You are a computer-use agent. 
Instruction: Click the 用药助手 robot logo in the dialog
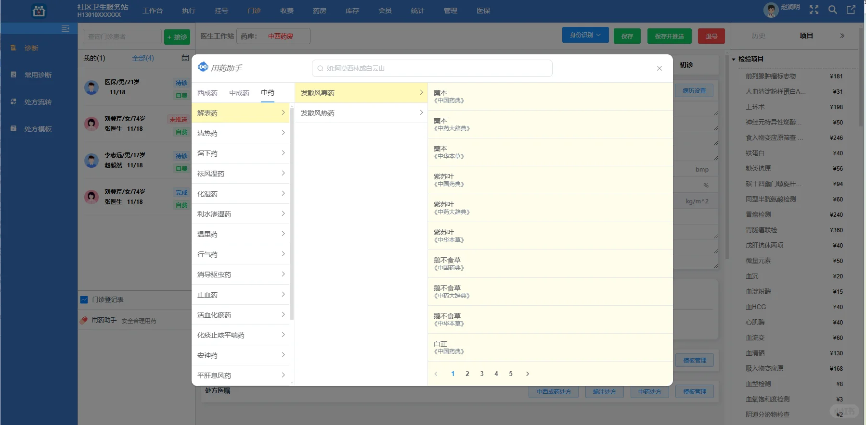click(203, 66)
